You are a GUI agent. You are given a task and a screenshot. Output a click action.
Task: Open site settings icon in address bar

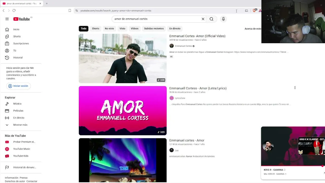click(77, 11)
